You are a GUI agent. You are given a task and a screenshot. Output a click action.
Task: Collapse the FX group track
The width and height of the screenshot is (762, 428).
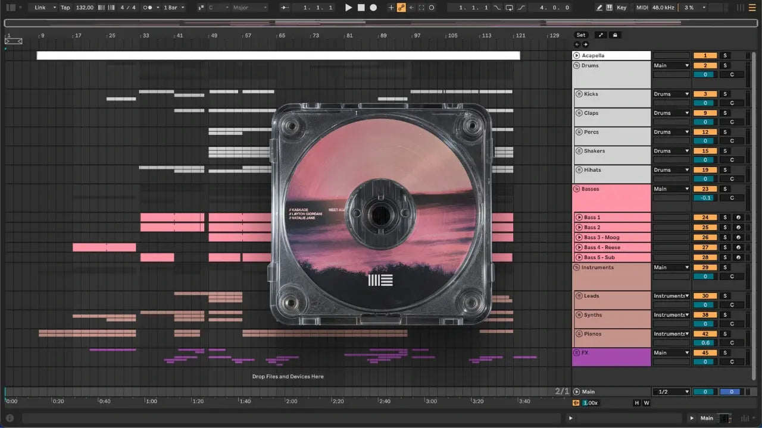tap(577, 353)
